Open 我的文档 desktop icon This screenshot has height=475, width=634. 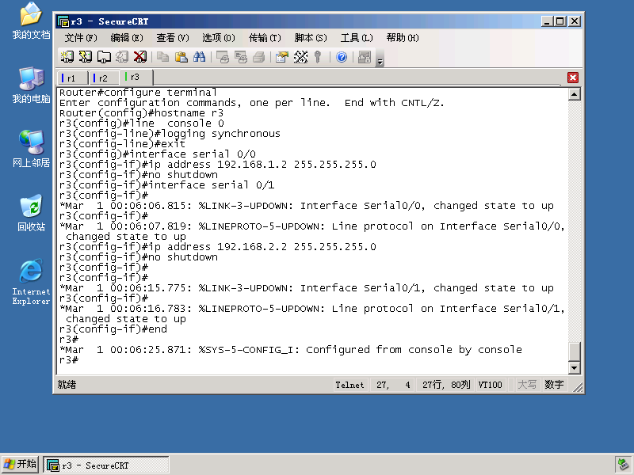[31, 21]
